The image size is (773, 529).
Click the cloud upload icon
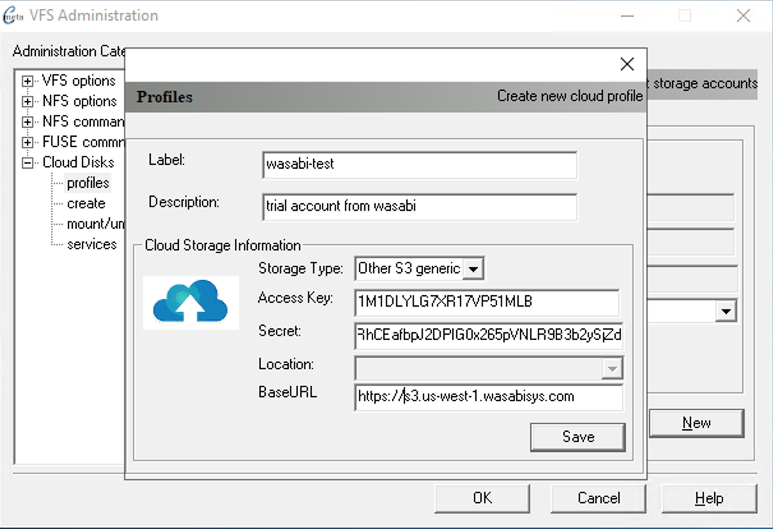click(x=191, y=302)
